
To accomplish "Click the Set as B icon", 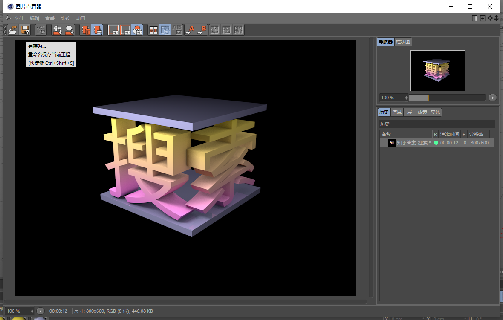I will pos(202,30).
